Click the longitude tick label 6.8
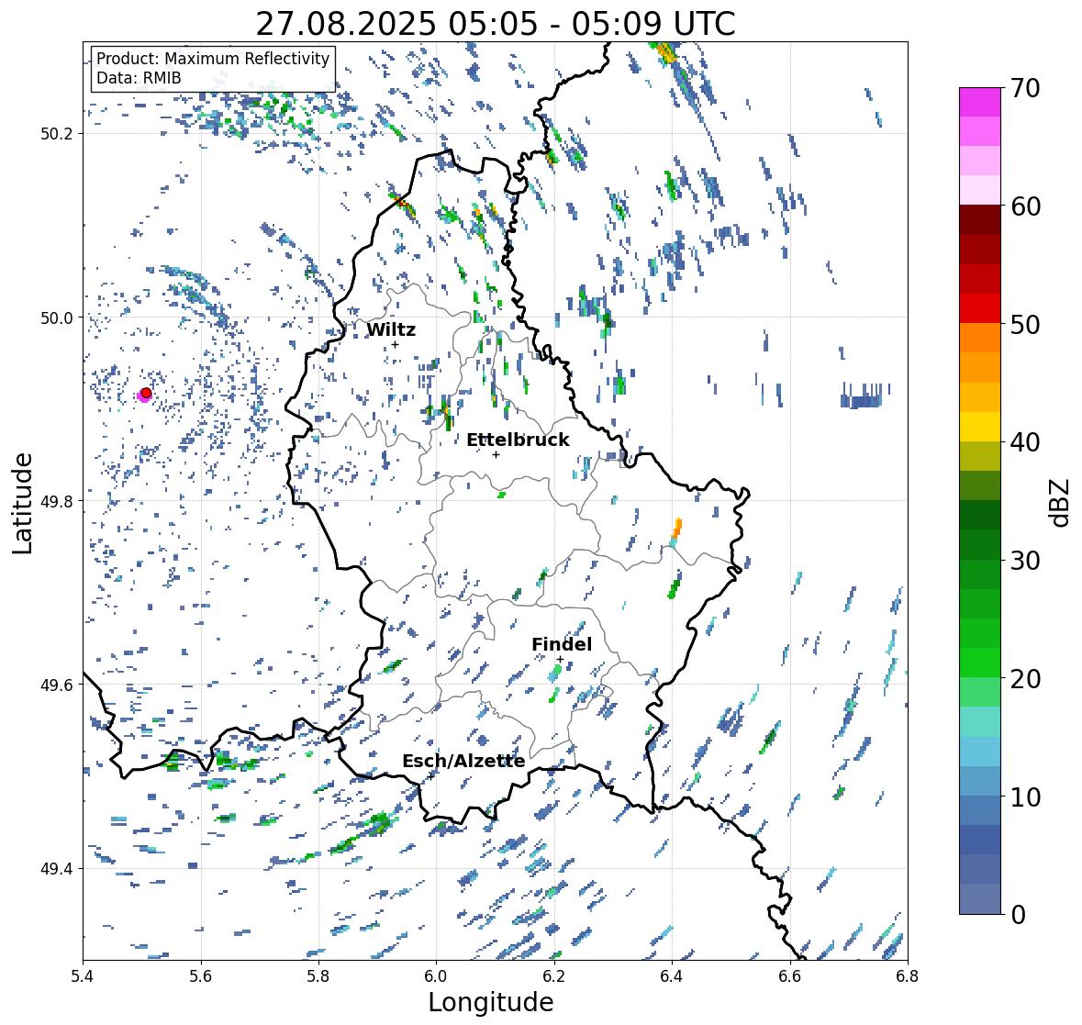The image size is (1082, 1025). pos(907,975)
